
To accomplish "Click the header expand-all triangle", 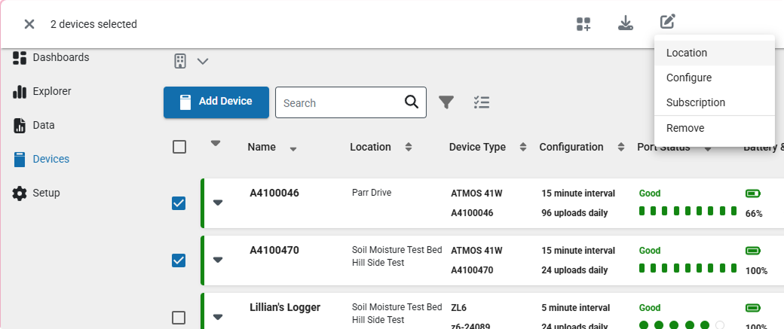I will pos(216,143).
